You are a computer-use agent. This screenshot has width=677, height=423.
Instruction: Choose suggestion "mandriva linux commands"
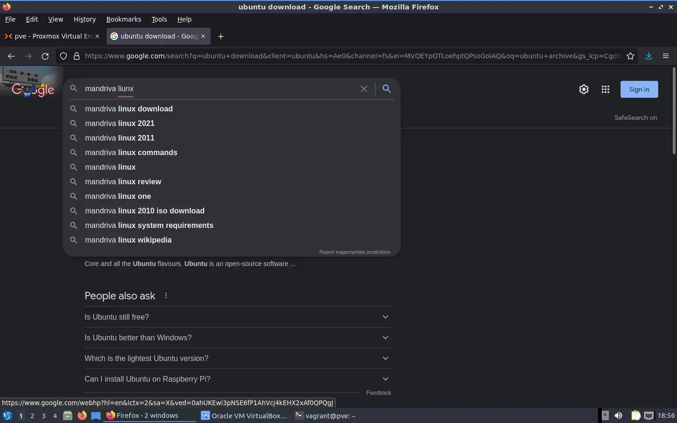[x=231, y=152]
